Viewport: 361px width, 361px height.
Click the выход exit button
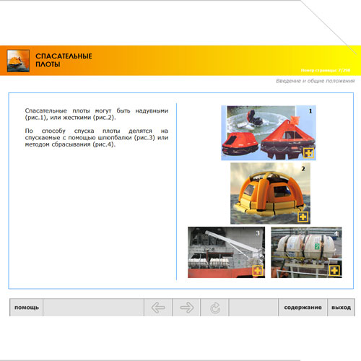(341, 308)
